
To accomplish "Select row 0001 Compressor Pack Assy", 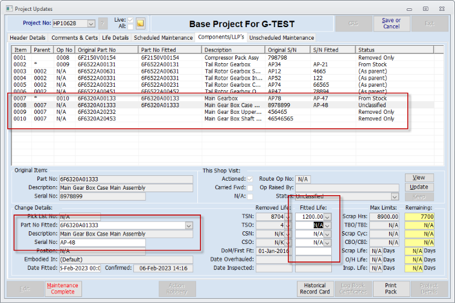I will pos(223,58).
